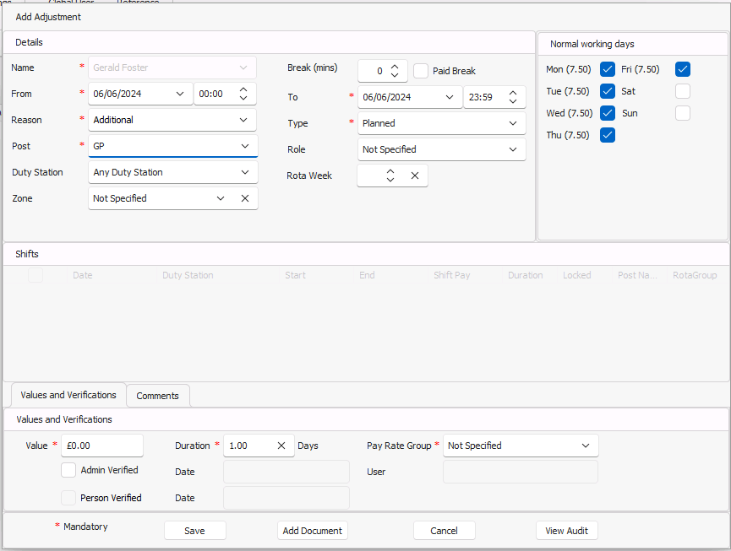The height and width of the screenshot is (551, 731).
Task: Switch to the Comments tab
Action: (157, 395)
